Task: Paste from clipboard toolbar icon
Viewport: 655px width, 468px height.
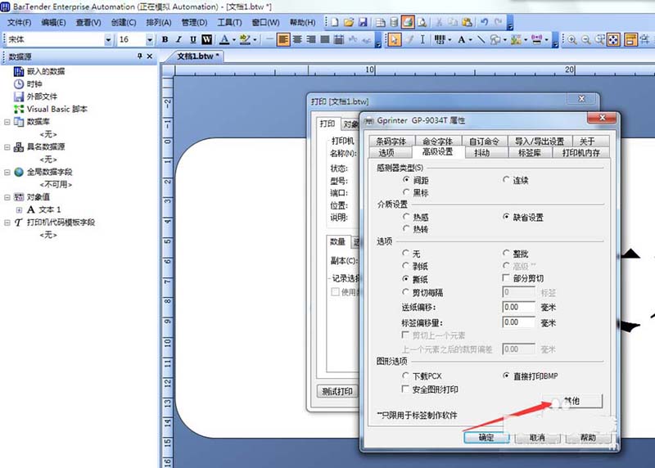Action: 468,22
